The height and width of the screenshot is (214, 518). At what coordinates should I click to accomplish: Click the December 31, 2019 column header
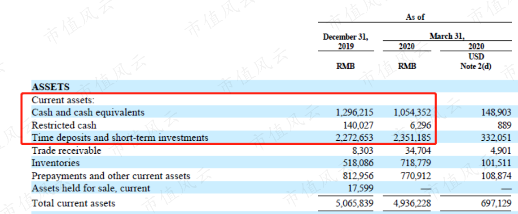click(346, 41)
